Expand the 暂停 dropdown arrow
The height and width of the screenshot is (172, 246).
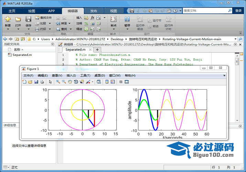point(127,29)
